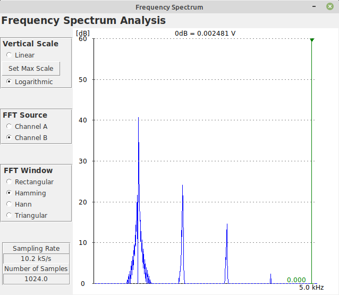Click the 5.0 kHz axis label

click(x=311, y=288)
